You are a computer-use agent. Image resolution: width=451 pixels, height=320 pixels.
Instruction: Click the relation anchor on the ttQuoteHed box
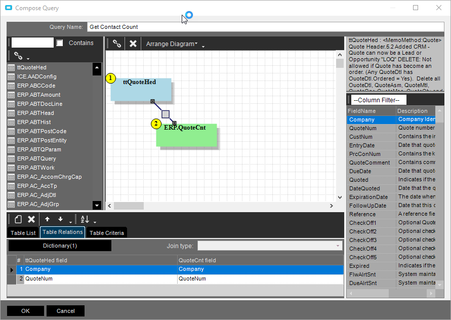pyautogui.click(x=152, y=101)
